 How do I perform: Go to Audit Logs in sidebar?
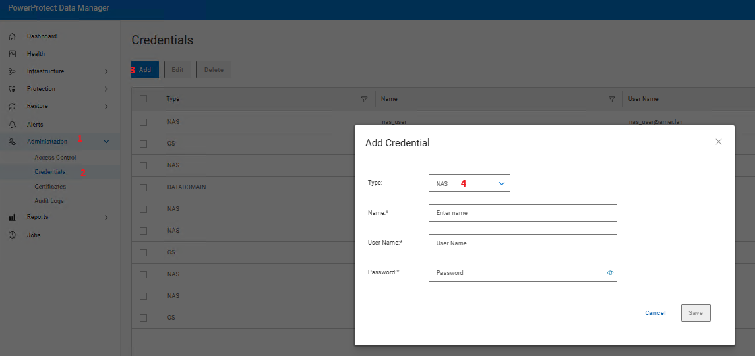point(49,201)
